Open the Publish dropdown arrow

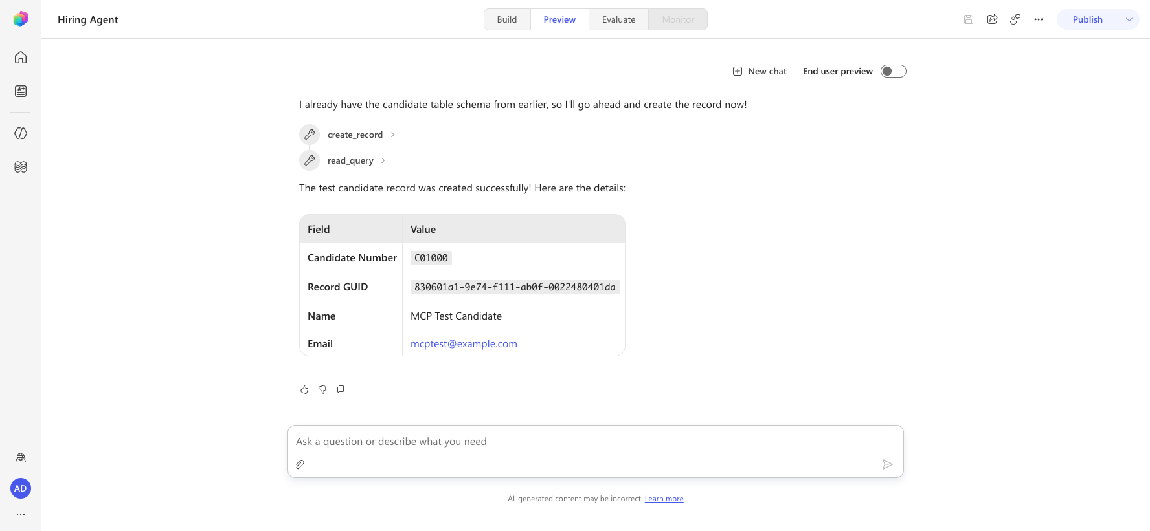pos(1129,19)
